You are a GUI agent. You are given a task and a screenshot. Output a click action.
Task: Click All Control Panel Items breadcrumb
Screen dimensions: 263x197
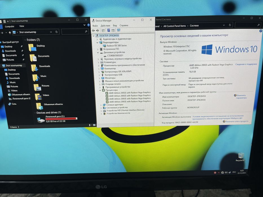pos(174,26)
